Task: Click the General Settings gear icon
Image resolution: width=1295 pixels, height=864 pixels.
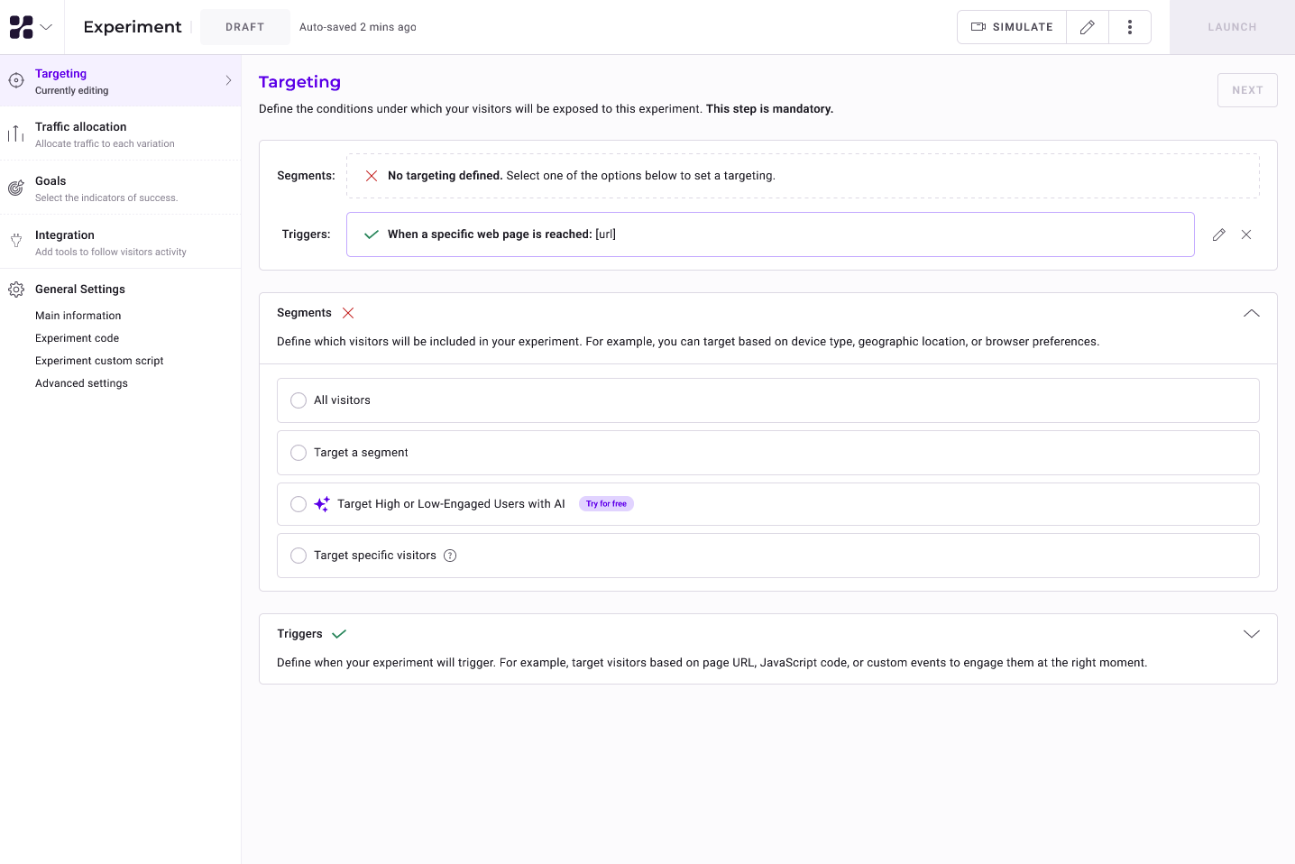Action: 16,290
